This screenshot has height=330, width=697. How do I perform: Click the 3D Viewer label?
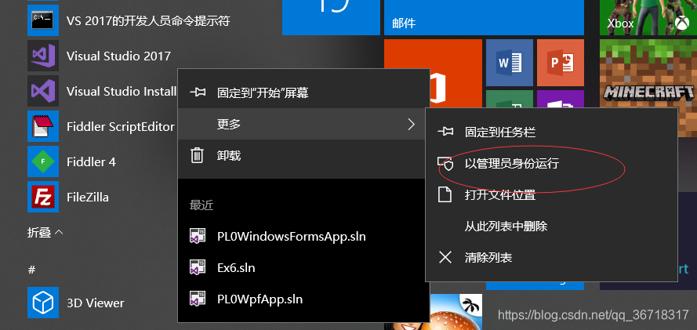click(x=95, y=303)
